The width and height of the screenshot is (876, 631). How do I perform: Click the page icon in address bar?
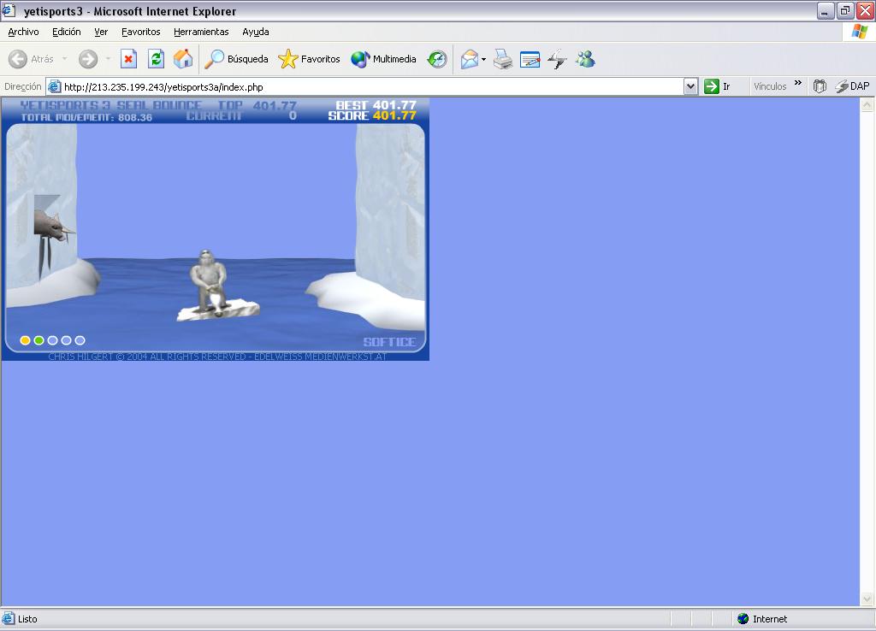pos(54,86)
